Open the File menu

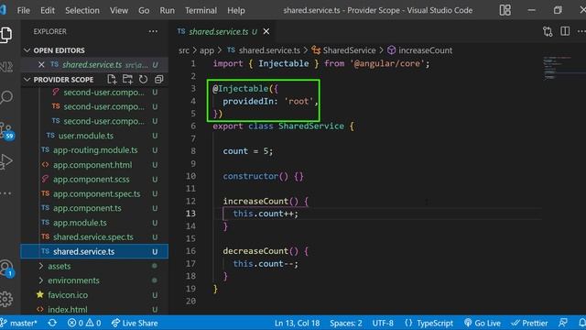(x=23, y=10)
